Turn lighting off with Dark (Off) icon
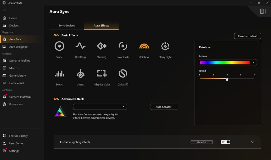The height and width of the screenshot is (160, 271). (123, 73)
